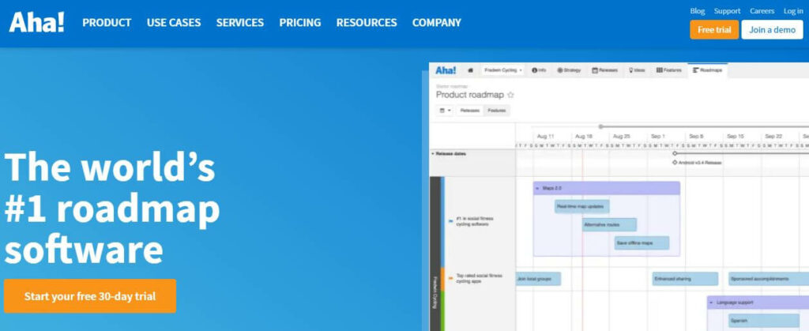Click the Aha! logo inside the app preview
Image resolution: width=809 pixels, height=331 pixels.
coord(446,70)
